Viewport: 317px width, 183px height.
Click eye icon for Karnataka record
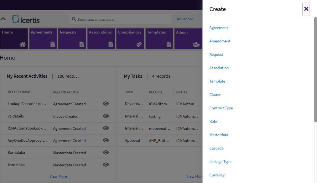(106, 153)
